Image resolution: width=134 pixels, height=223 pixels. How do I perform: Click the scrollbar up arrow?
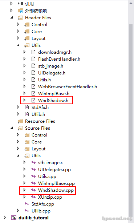pyautogui.click(x=131, y=3)
